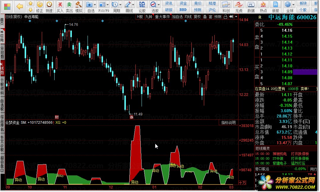Image resolution: width=320 pixels, height=192 pixels.
Task: Add stock via 加自选 button
Action: click(x=177, y=17)
